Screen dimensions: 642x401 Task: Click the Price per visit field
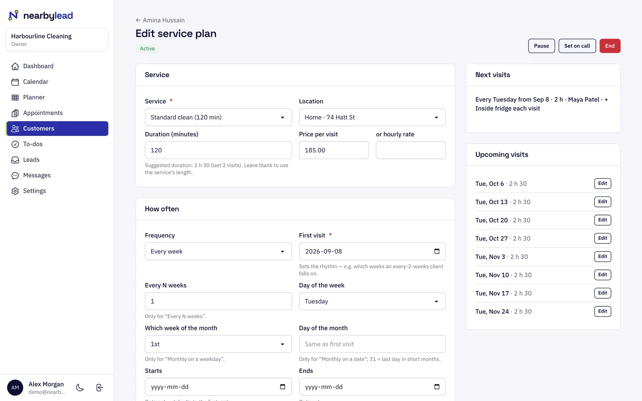334,150
